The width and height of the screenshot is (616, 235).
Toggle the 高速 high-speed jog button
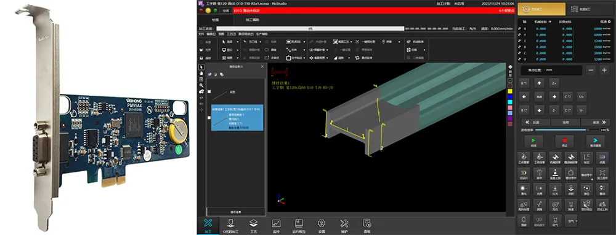540,96
